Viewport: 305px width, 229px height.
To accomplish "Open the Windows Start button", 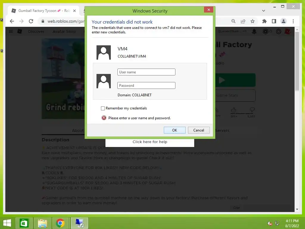I will [x=7, y=223].
